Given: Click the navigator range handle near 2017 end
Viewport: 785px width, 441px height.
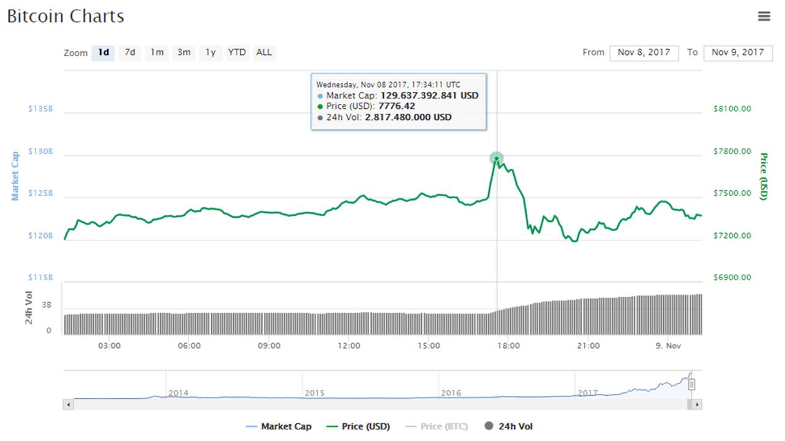Looking at the screenshot, I should point(691,384).
